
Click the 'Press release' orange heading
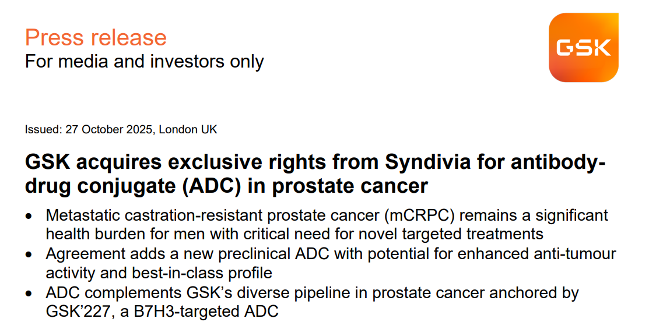(96, 37)
